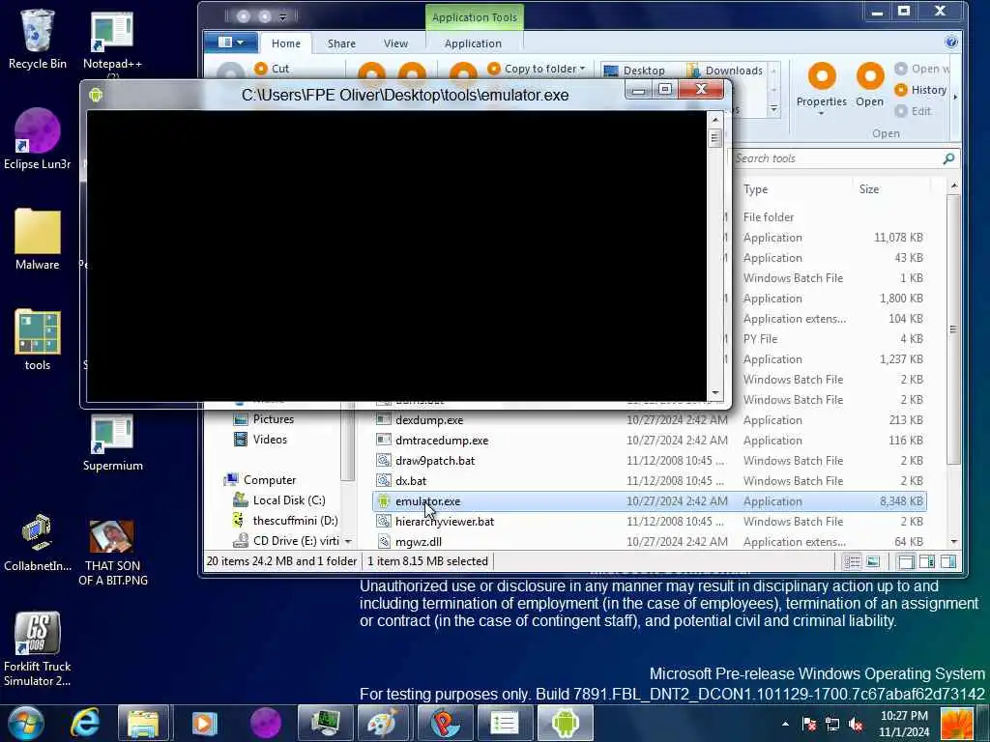Click the Application Tools contextual tab header
The image size is (990, 742).
coord(475,17)
